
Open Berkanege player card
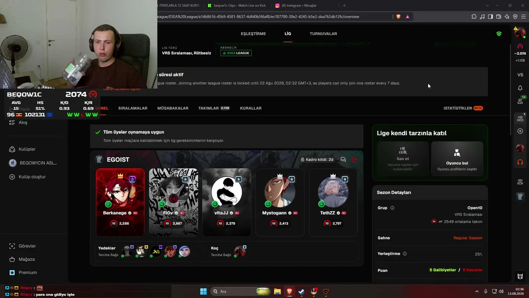120,202
